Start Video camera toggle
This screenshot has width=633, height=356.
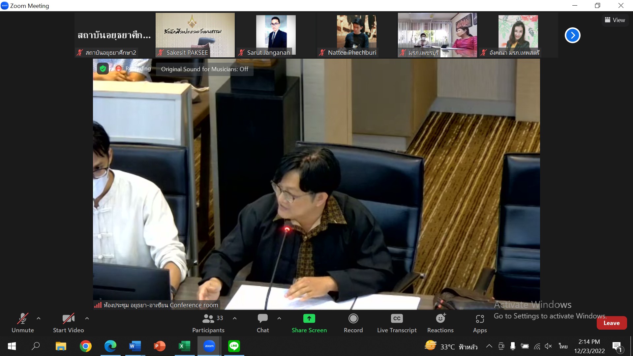(x=68, y=323)
